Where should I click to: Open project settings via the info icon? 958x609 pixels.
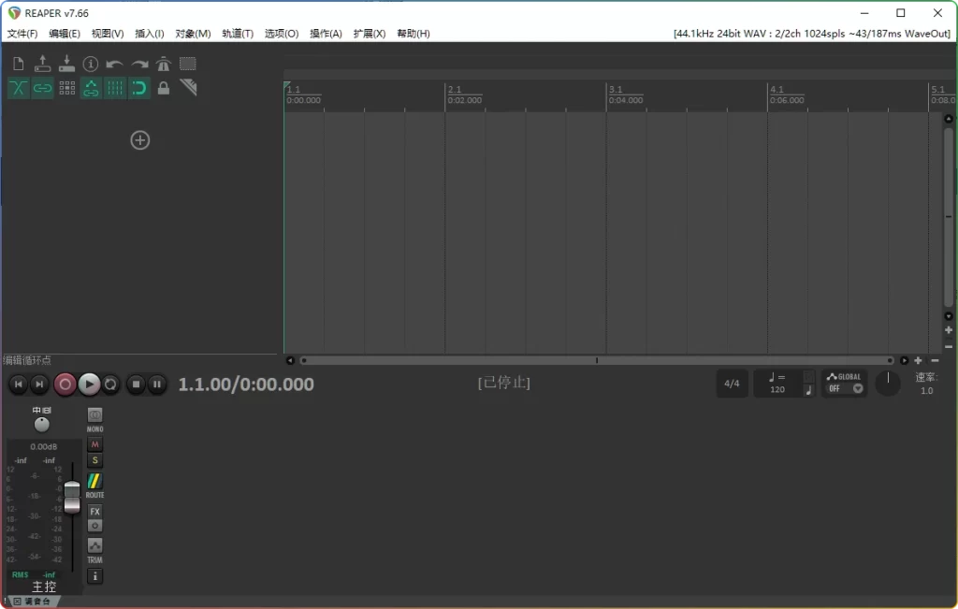tap(91, 64)
